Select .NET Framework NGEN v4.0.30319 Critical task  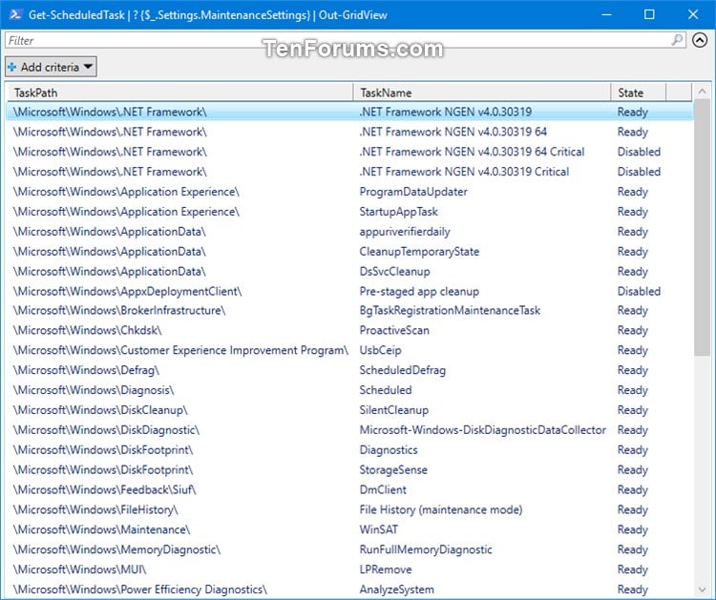349,172
